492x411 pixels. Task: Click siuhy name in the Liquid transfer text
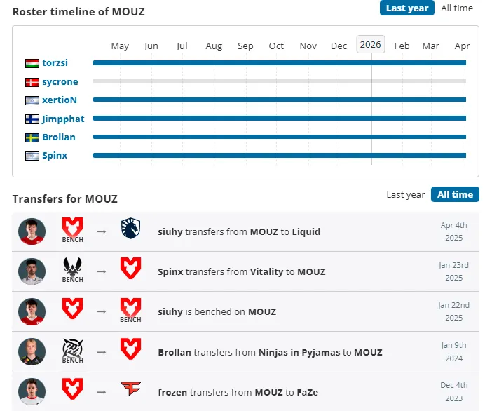170,231
